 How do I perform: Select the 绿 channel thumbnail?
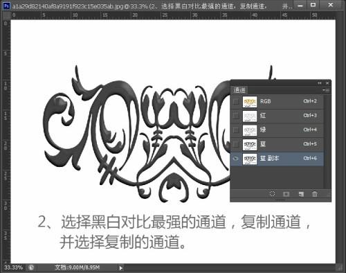tap(250, 130)
